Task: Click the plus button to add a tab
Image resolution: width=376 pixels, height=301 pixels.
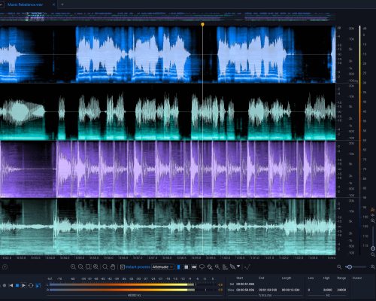Action: tap(62, 5)
